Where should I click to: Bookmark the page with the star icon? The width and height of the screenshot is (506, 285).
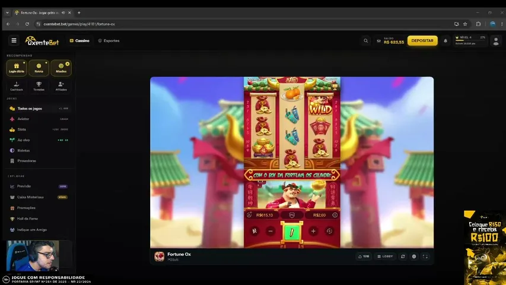pos(465,24)
